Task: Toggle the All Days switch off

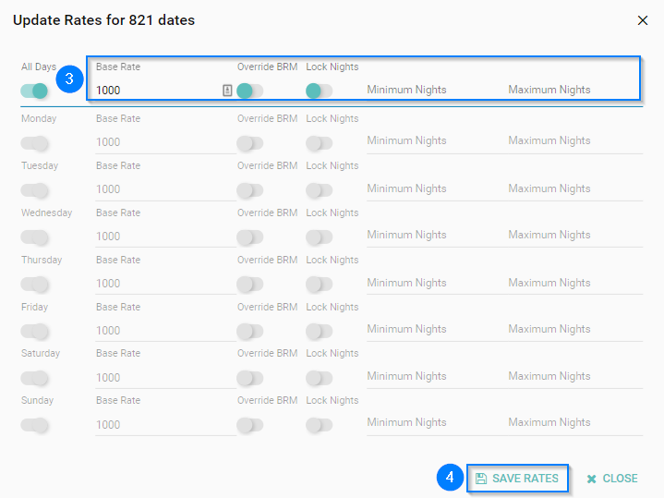Action: pyautogui.click(x=35, y=91)
